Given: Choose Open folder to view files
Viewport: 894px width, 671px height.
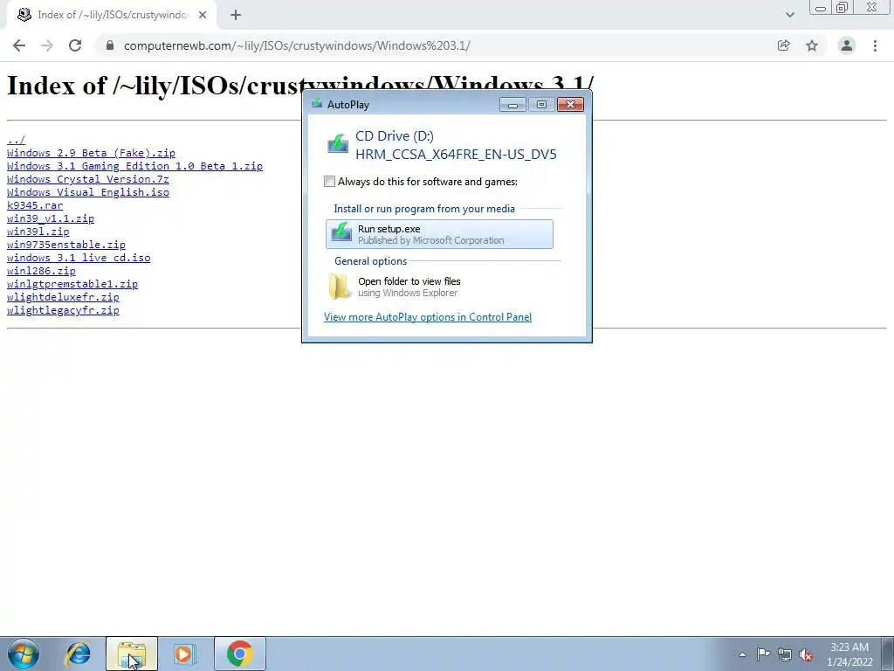Looking at the screenshot, I should point(439,287).
